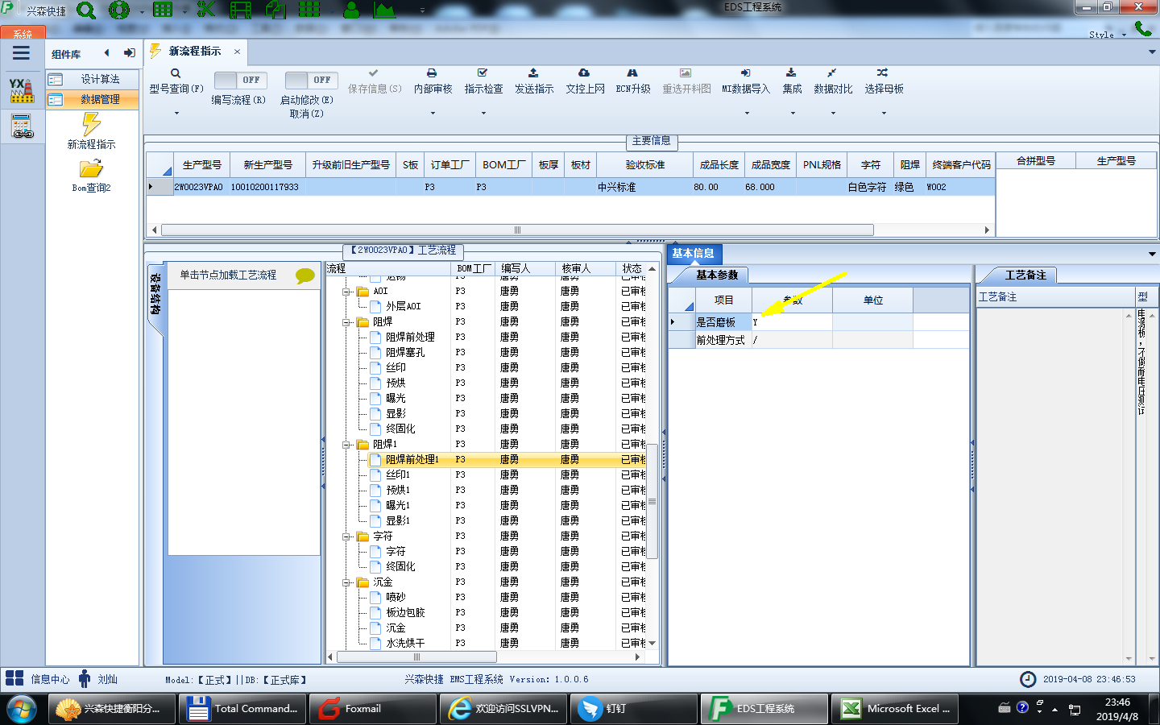Switch to the 基本信息 tab
This screenshot has height=725, width=1160.
point(693,253)
